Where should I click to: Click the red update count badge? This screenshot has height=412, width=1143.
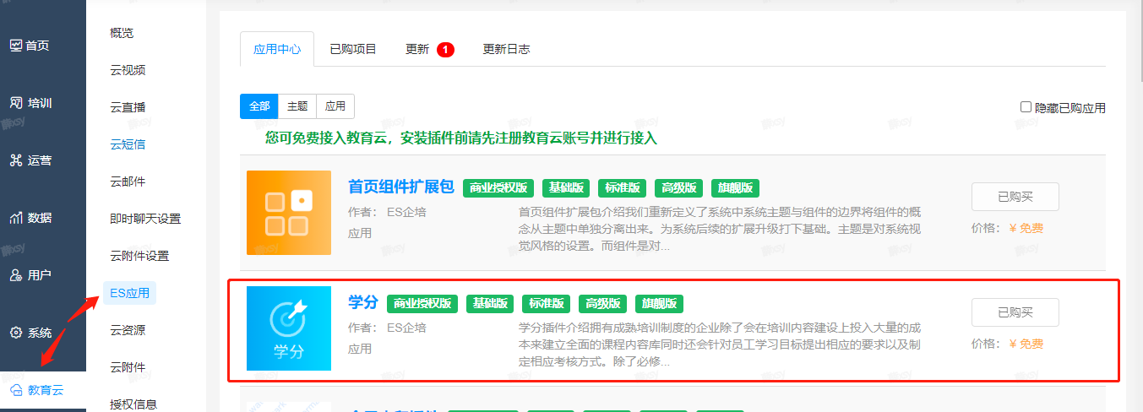tap(446, 50)
